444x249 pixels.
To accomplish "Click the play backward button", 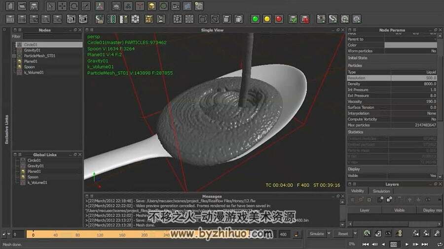I will [x=383, y=244].
